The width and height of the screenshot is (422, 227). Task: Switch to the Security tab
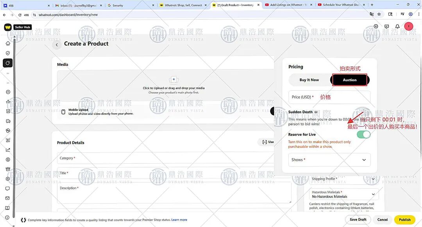pos(131,5)
